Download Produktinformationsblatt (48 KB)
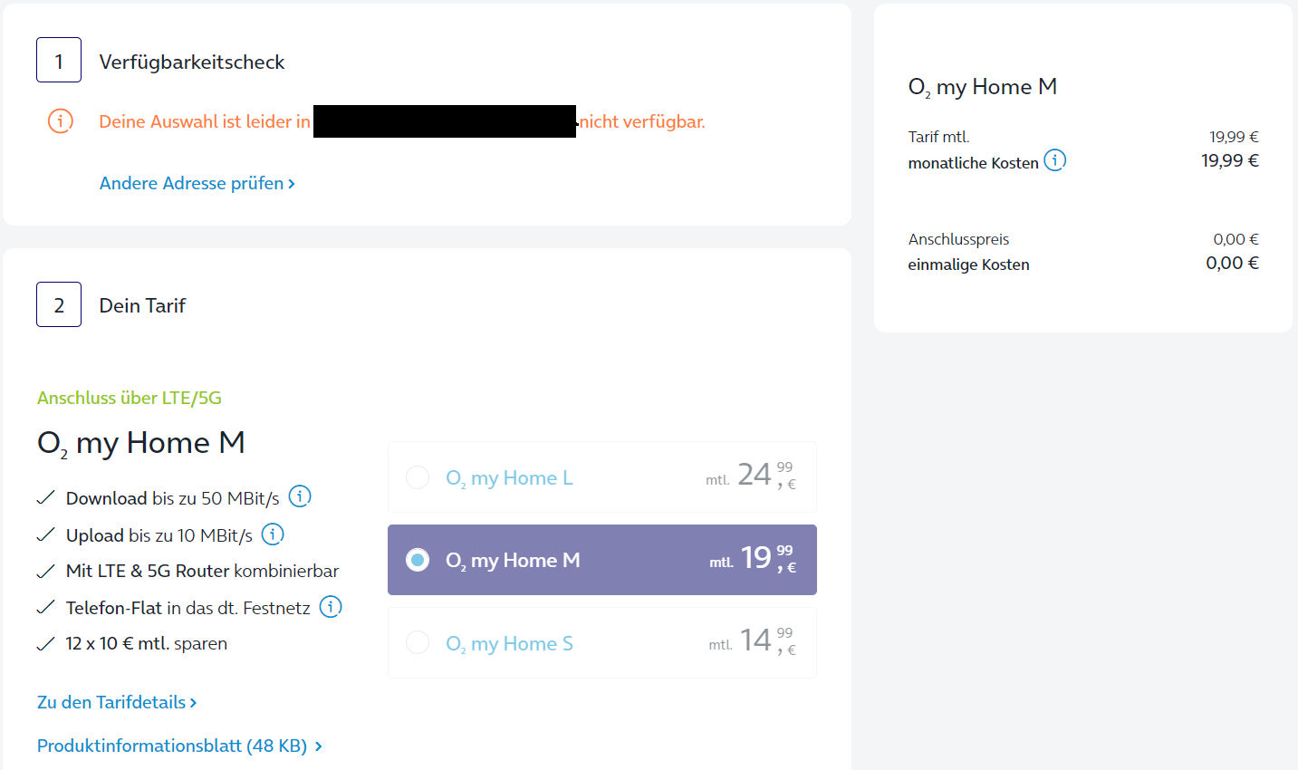 [x=179, y=746]
